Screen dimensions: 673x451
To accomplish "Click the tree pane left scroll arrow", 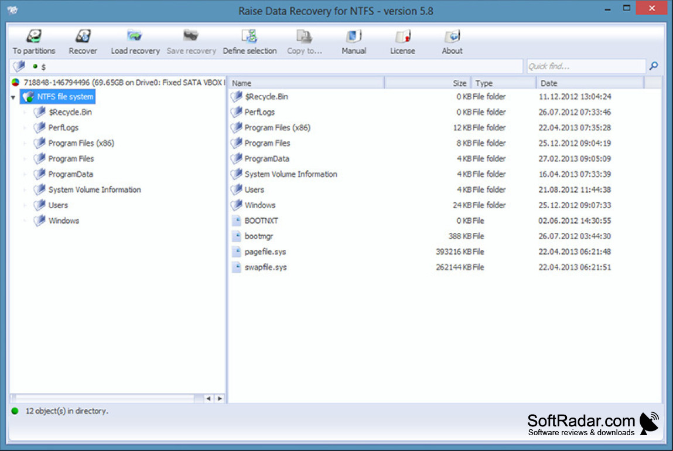I will pos(208,399).
